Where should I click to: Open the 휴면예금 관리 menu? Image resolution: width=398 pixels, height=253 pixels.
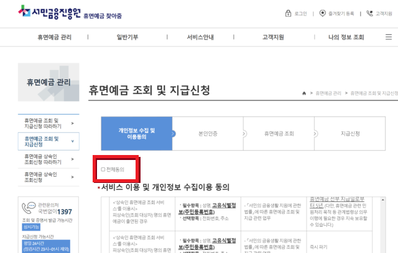coord(55,37)
